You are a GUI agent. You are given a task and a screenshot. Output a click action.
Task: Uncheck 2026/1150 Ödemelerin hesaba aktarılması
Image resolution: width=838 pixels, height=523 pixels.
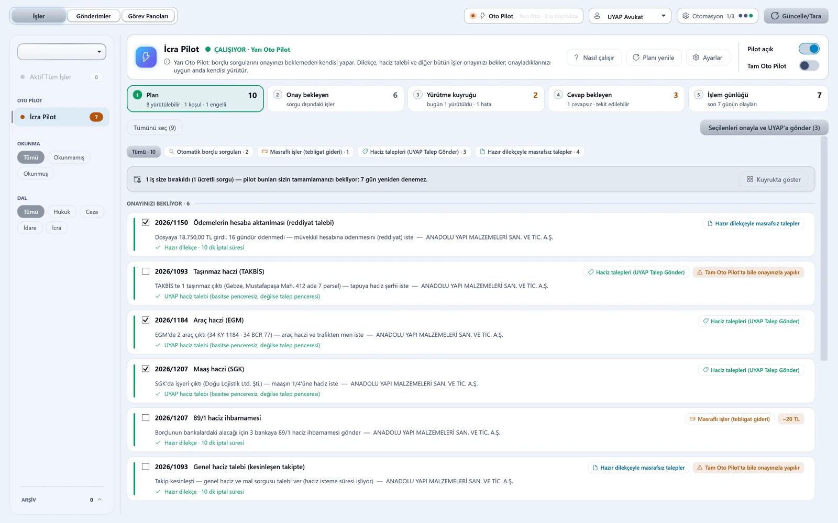(146, 222)
